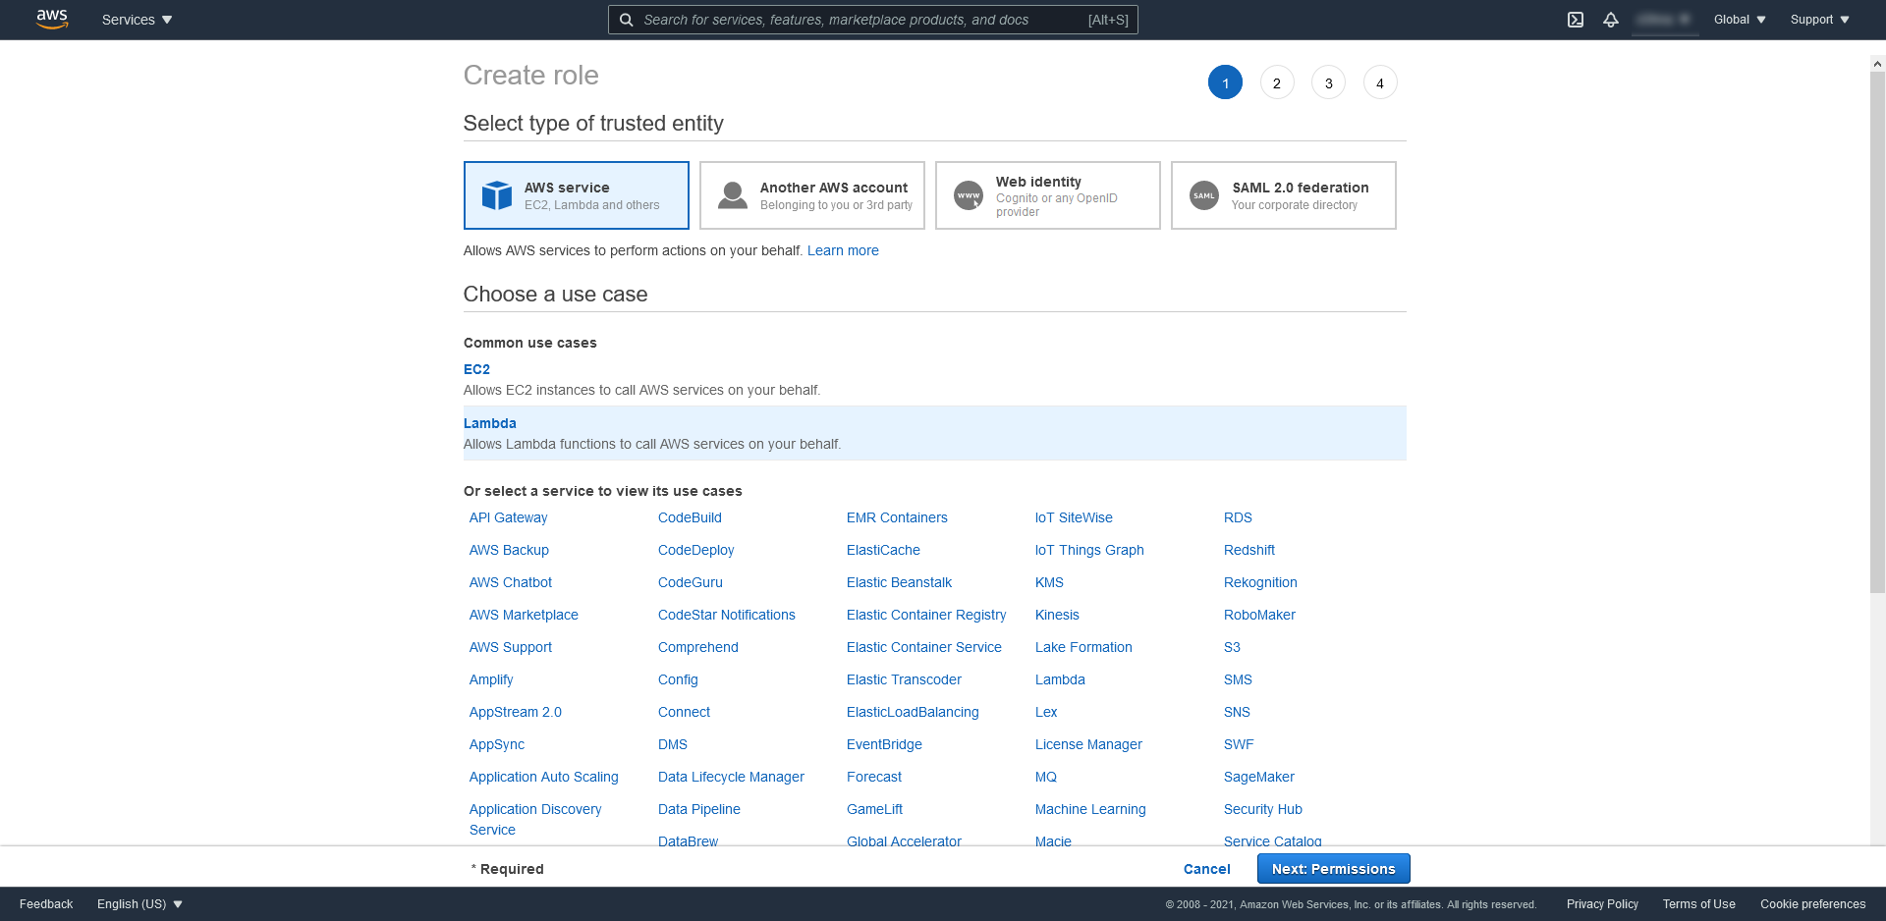Select S3 service

tap(1232, 647)
